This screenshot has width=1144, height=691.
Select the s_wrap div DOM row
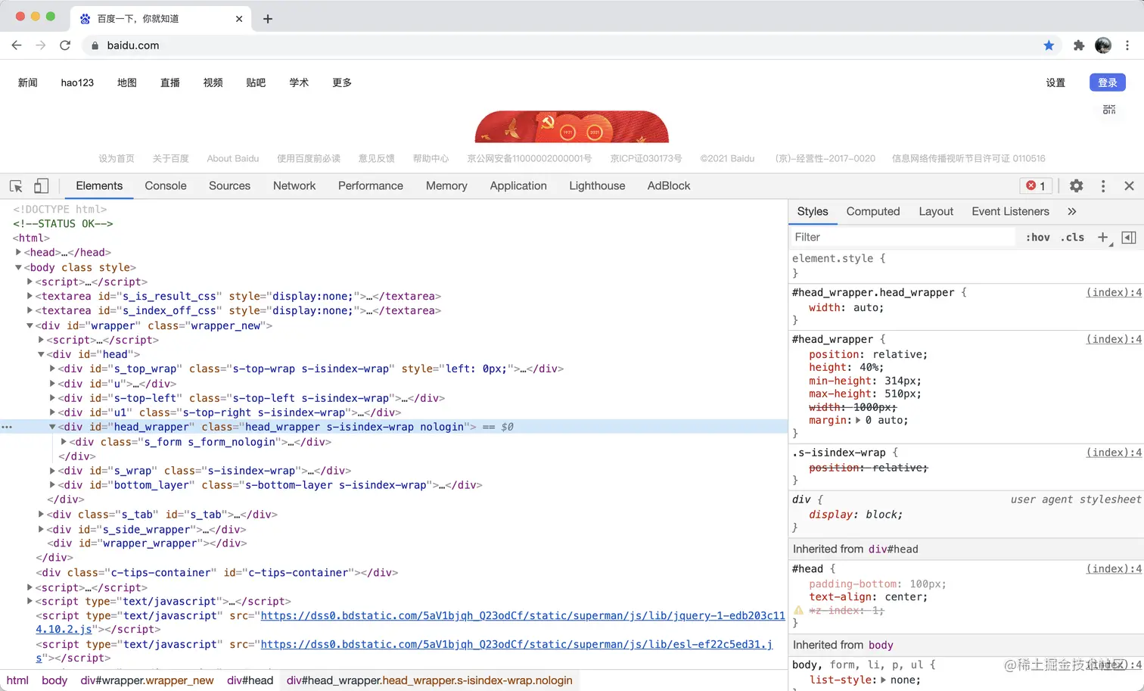pyautogui.click(x=393, y=471)
